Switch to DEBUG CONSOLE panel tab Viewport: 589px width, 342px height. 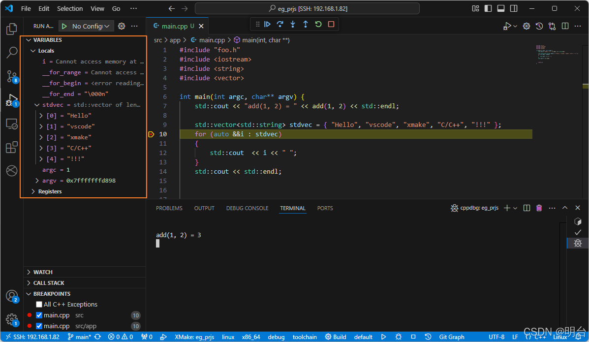[x=247, y=208]
